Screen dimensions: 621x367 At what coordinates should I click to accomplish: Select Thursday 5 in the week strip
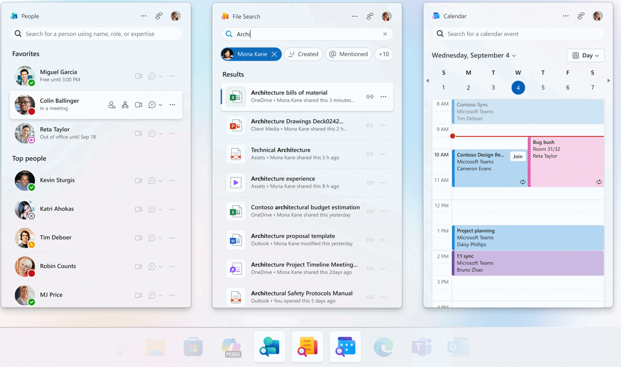point(543,87)
